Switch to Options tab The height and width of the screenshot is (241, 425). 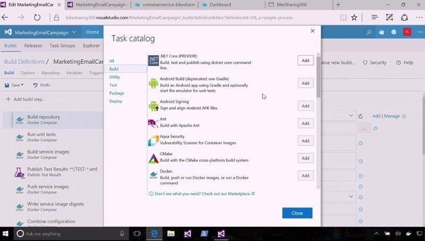(x=28, y=73)
